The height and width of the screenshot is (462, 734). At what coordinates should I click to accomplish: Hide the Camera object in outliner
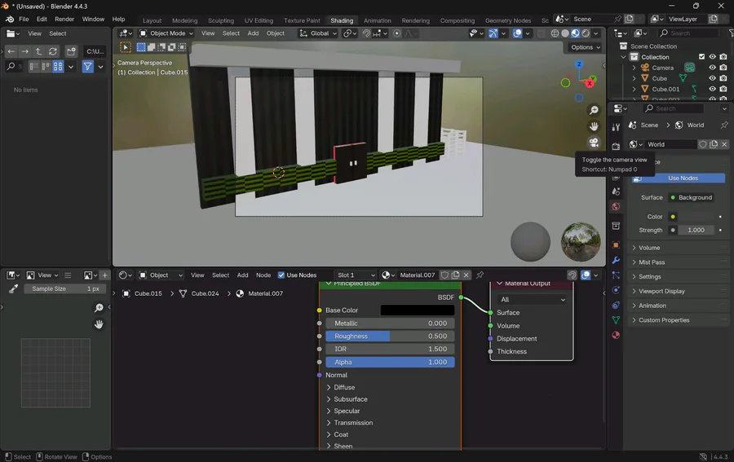[713, 68]
